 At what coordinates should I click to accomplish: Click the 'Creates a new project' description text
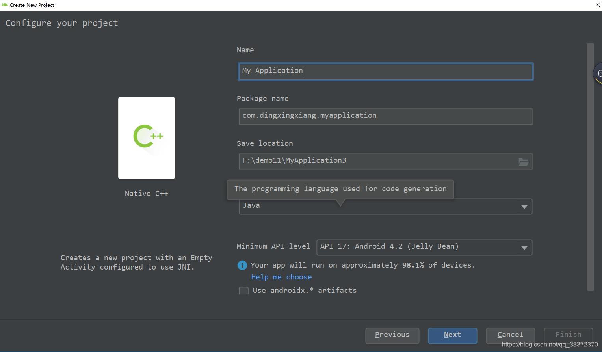136,263
